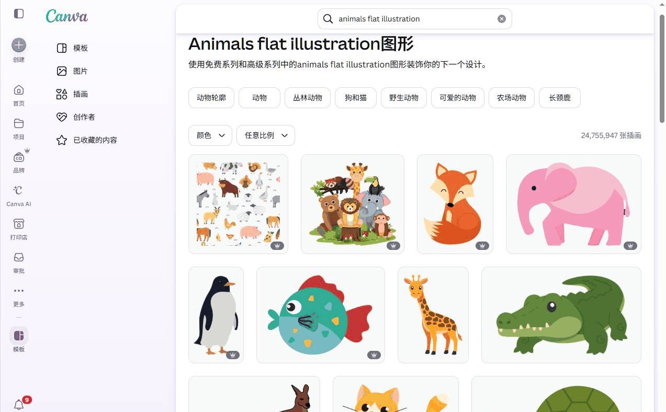Go to the Canva logo home
The height and width of the screenshot is (412, 666).
[66, 16]
